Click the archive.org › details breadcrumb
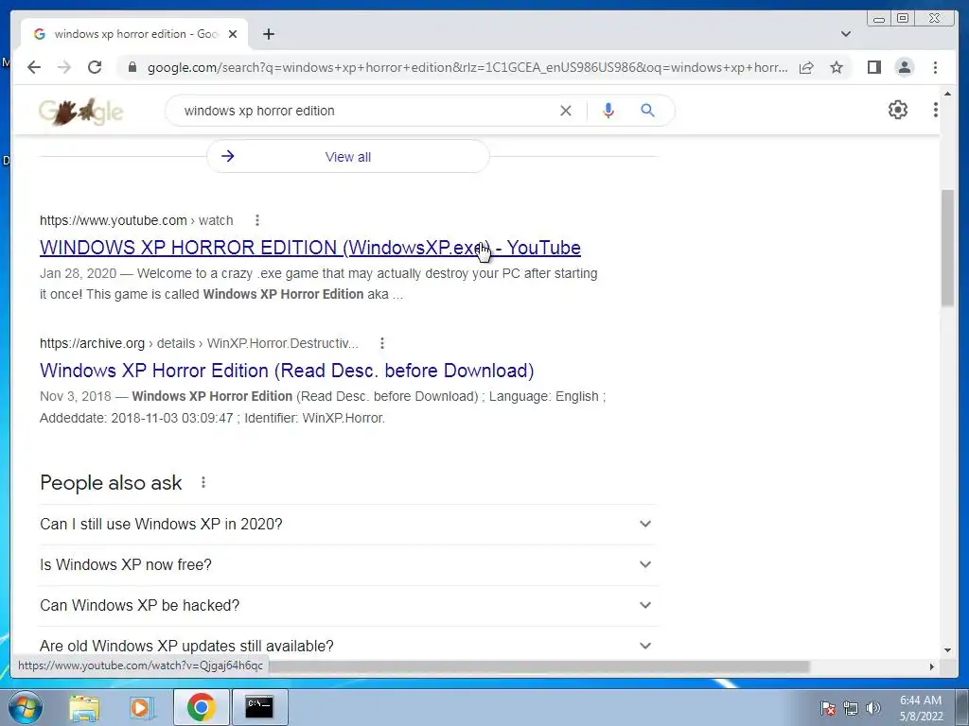This screenshot has width=969, height=726. pos(199,343)
